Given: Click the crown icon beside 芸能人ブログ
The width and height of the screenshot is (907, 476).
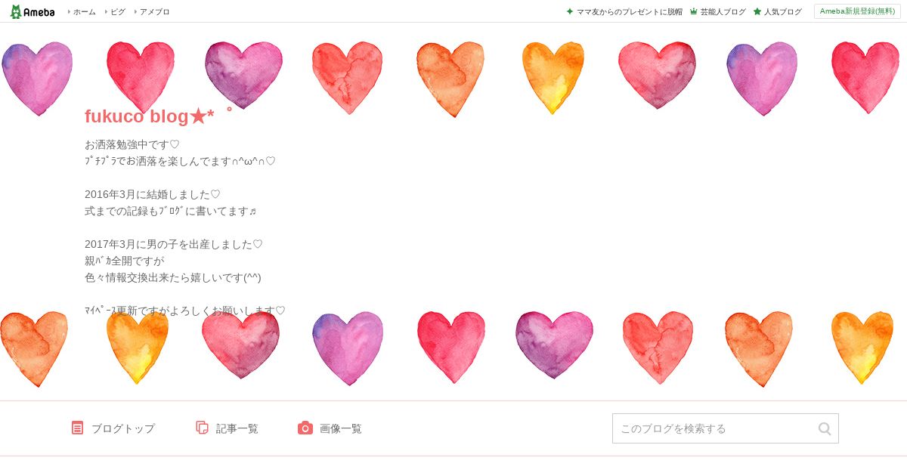Looking at the screenshot, I should point(693,11).
